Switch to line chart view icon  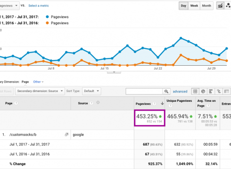[220, 6]
